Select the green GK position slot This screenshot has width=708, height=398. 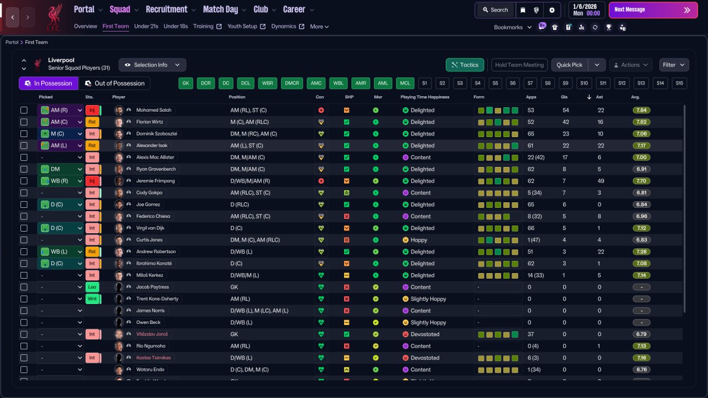coord(186,83)
